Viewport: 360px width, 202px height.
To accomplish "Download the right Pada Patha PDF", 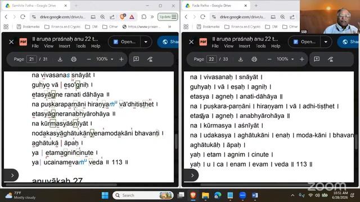I will coord(240,59).
